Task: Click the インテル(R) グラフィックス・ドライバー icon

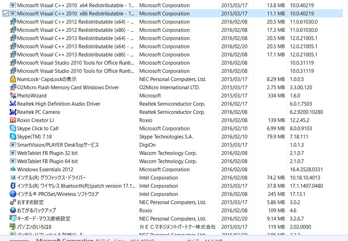Action: 13,178
